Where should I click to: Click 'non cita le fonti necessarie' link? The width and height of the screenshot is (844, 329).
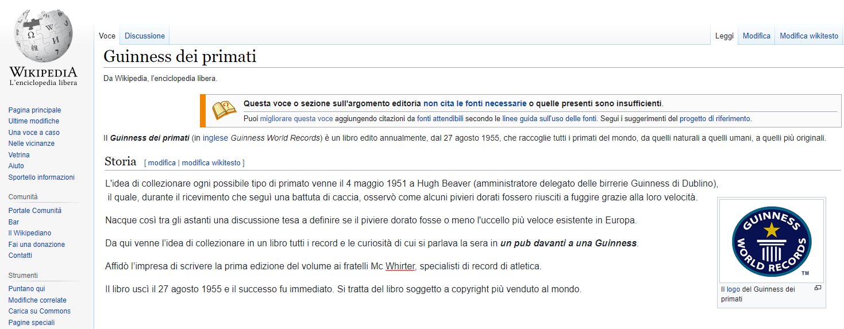tap(475, 104)
